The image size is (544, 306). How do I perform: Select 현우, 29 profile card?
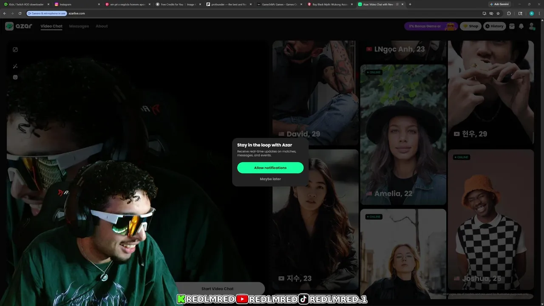491,93
